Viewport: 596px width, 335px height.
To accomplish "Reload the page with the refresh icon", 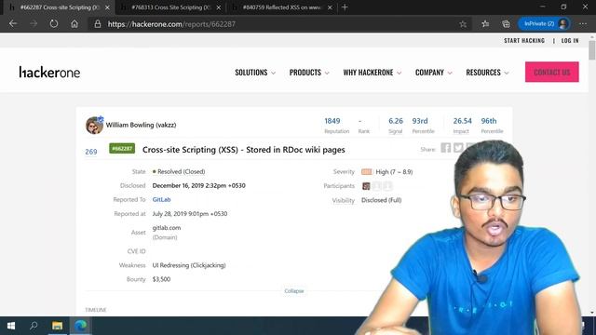I will click(x=54, y=23).
